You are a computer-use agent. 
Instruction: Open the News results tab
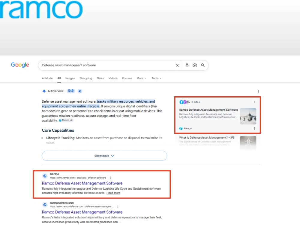coord(100,78)
